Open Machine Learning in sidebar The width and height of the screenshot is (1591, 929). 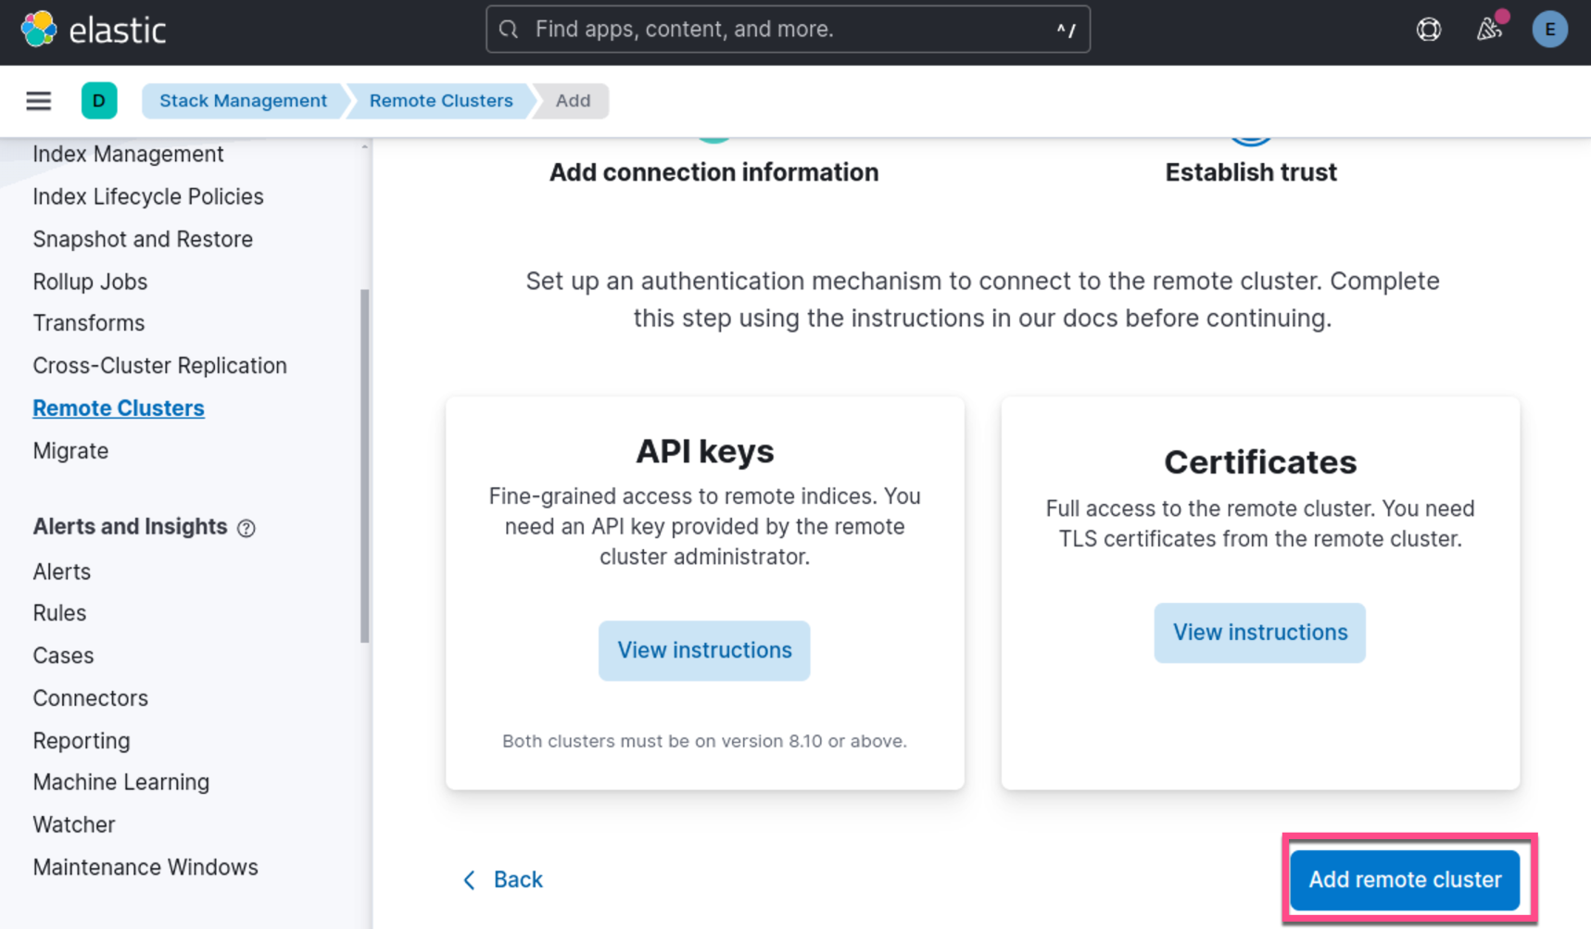121,782
